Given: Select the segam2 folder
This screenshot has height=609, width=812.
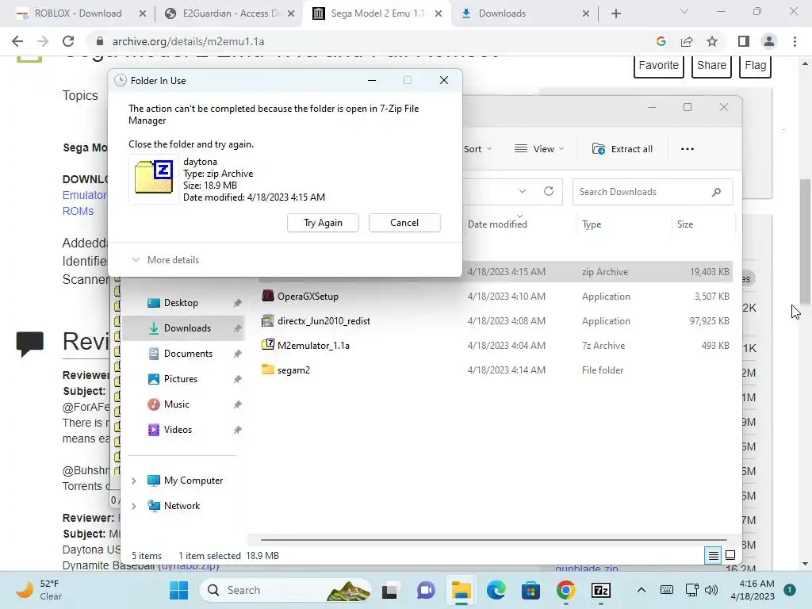Looking at the screenshot, I should tap(496, 370).
